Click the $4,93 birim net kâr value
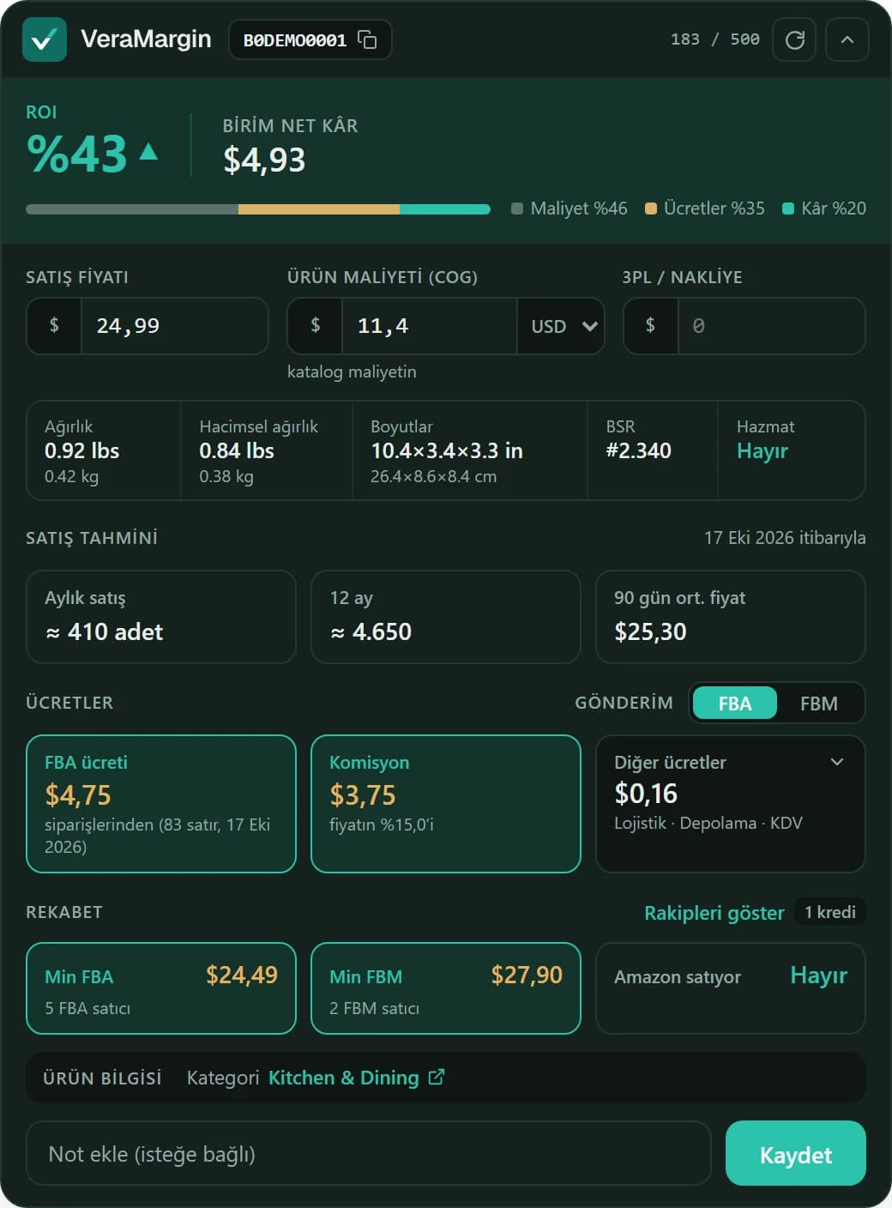 tap(264, 160)
